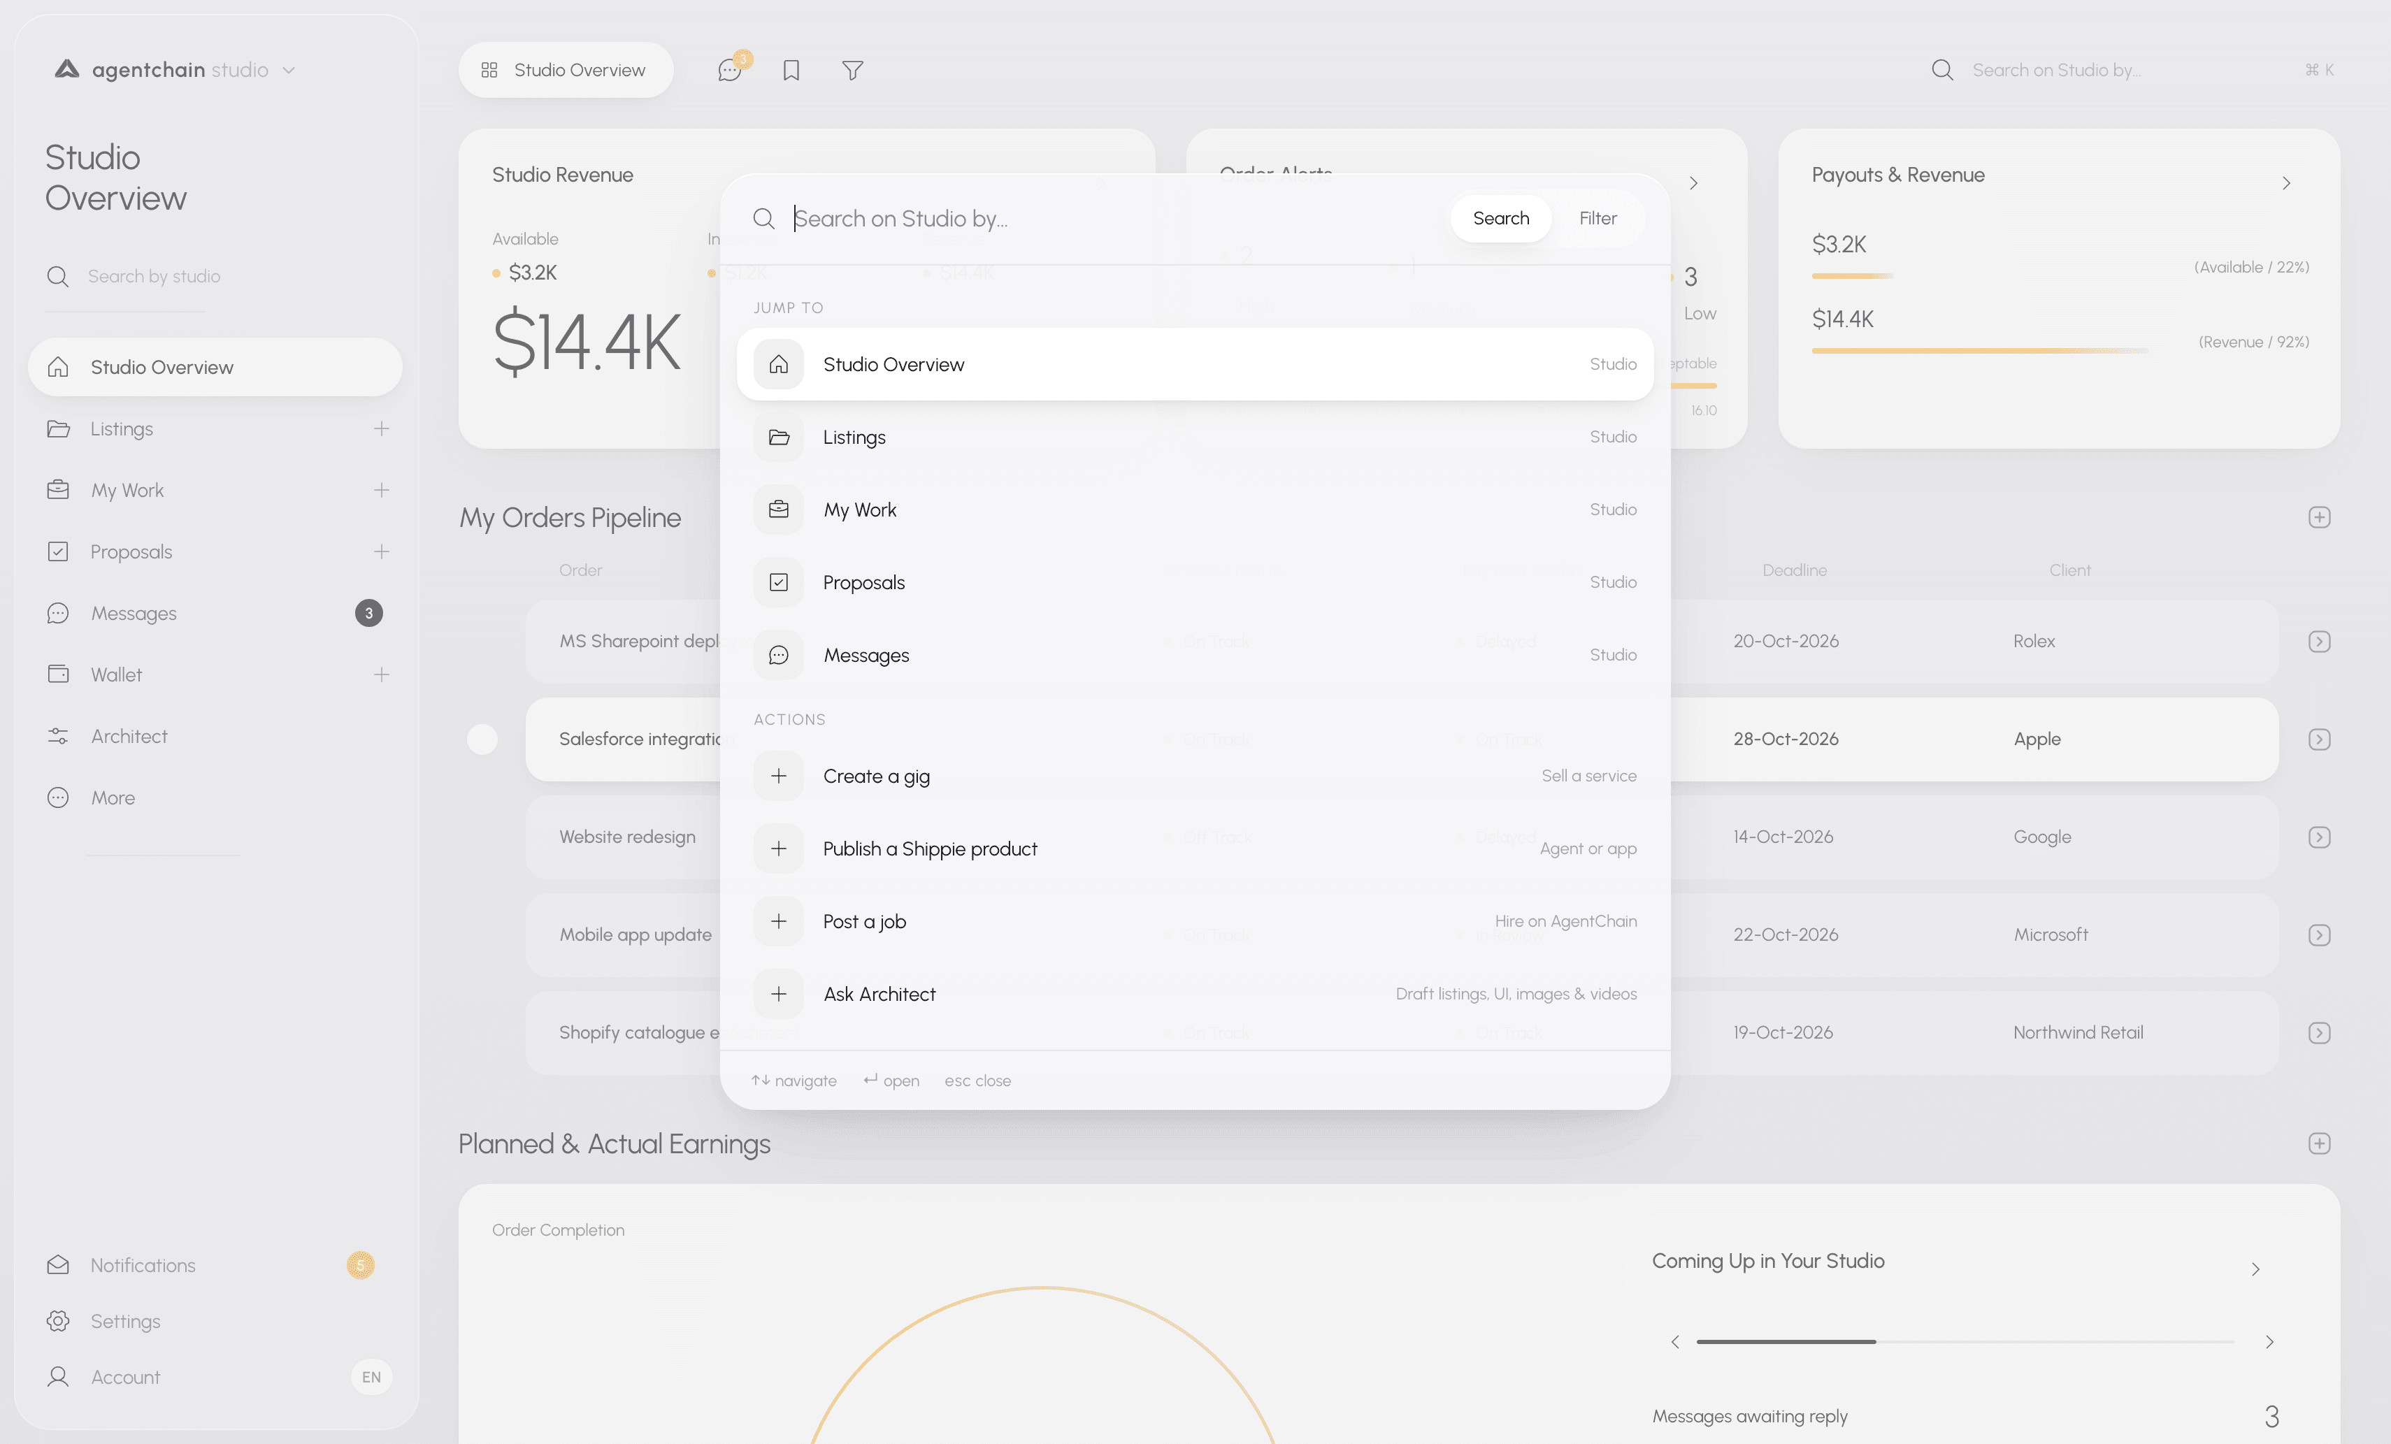The image size is (2391, 1444).
Task: Jump to Studio Overview in palette
Action: click(x=1195, y=364)
